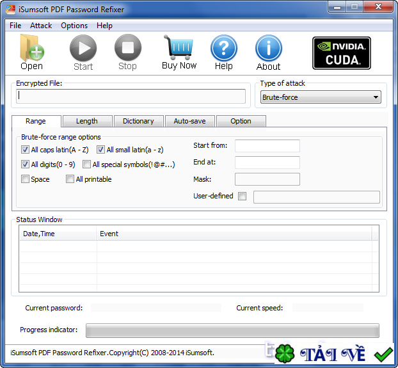Uncheck All caps latin(A - Z)
The width and height of the screenshot is (398, 368).
pyautogui.click(x=25, y=150)
